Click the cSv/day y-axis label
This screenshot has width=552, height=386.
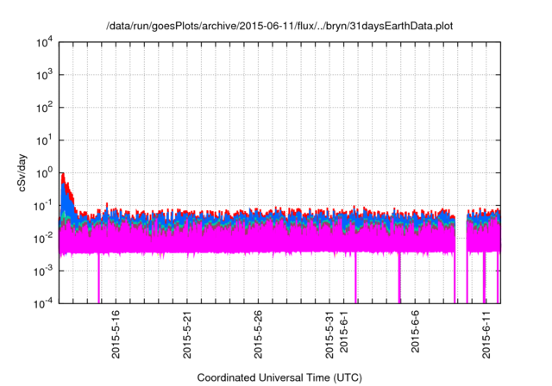coord(24,172)
